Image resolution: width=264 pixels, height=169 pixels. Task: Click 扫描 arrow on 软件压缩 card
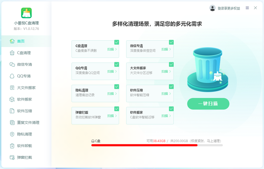166,94
